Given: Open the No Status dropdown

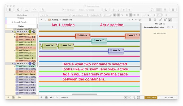Looking at the screenshot, I should point(170,97).
